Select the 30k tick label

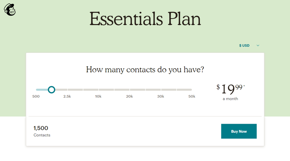pos(161,96)
